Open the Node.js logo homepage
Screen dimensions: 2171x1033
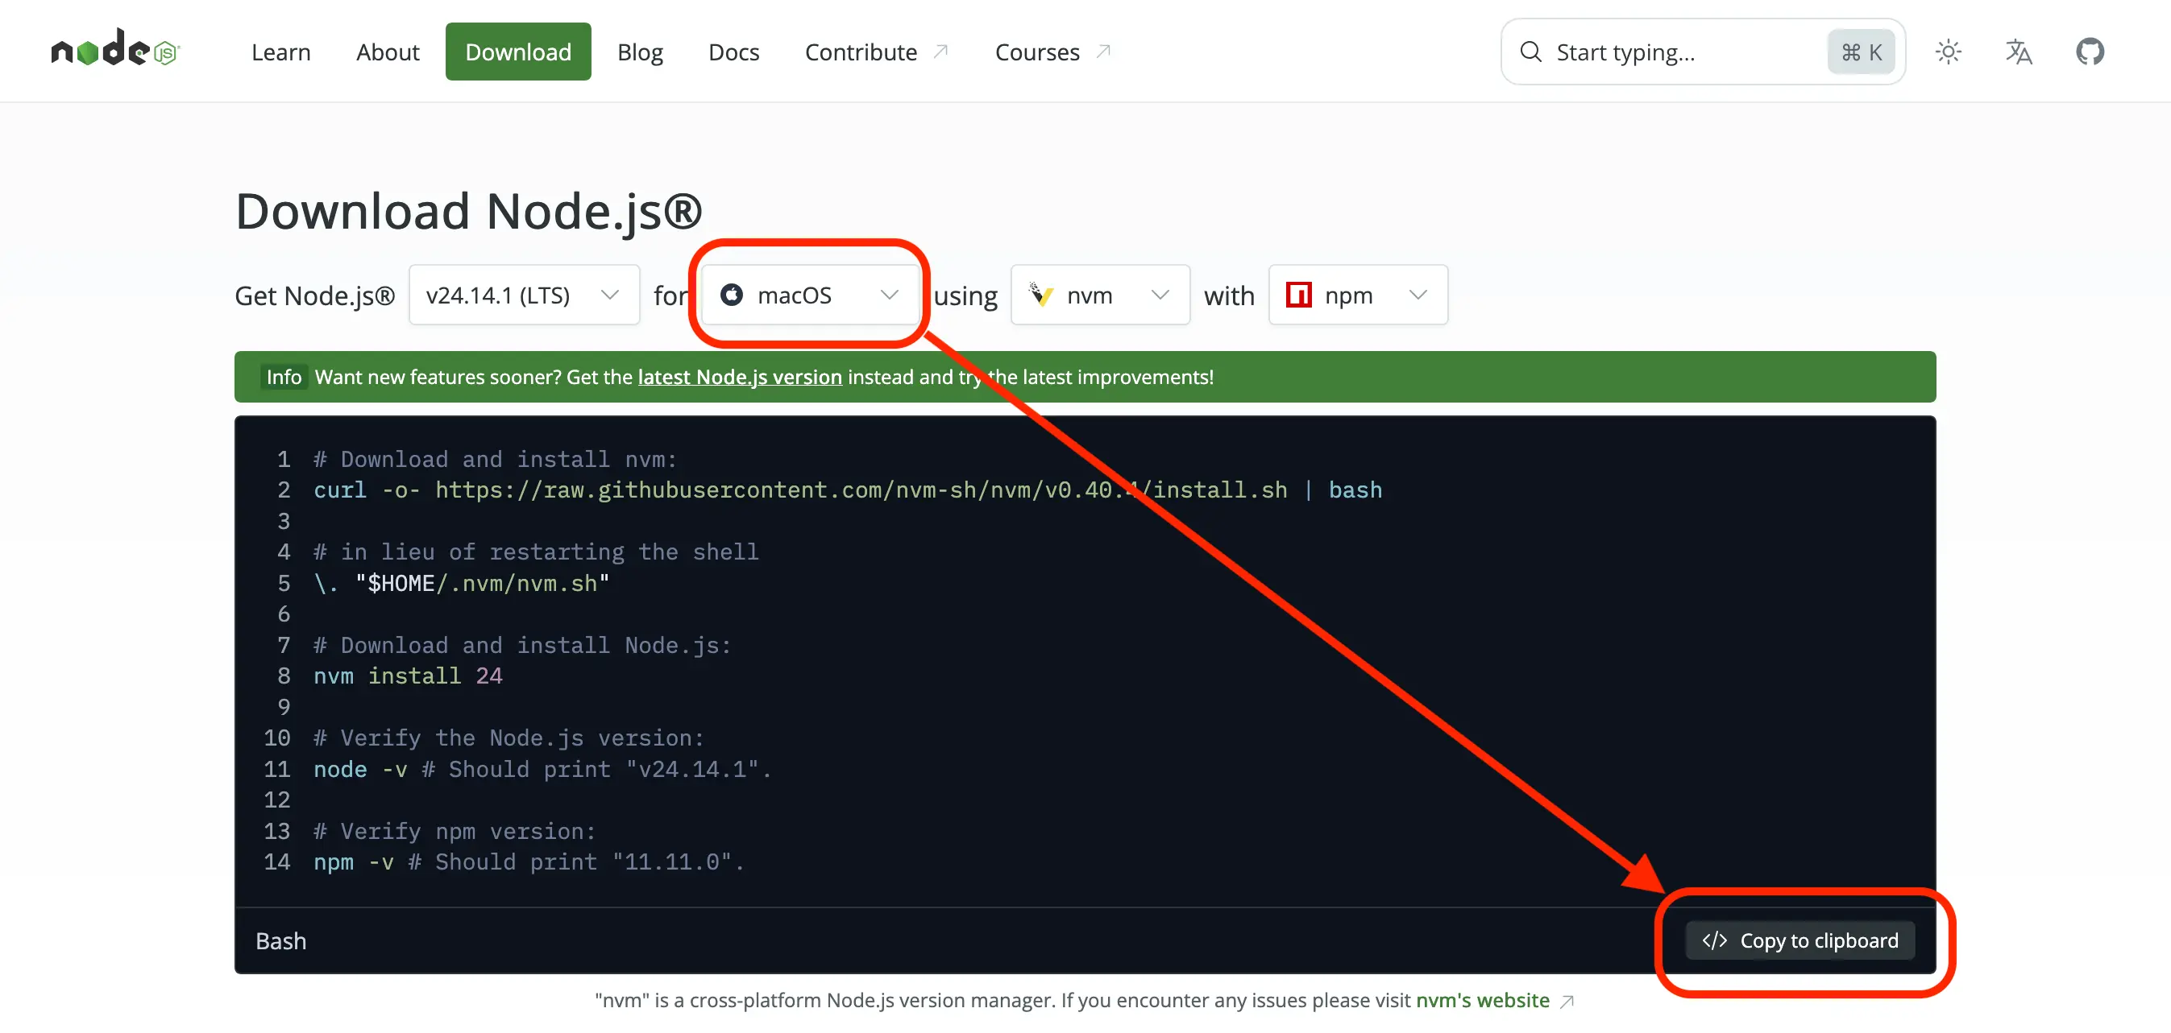click(115, 49)
